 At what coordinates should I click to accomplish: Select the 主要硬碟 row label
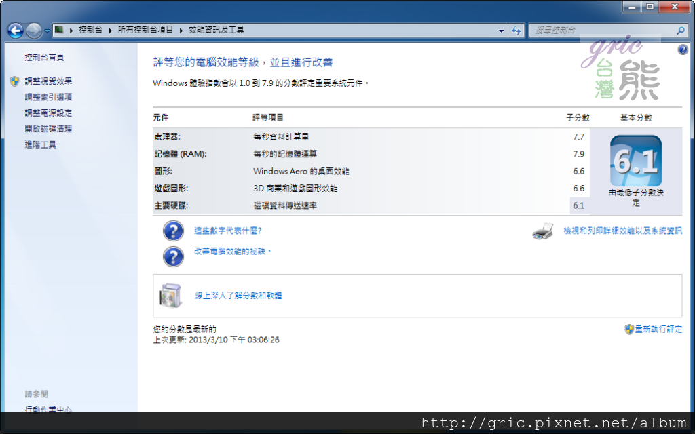[171, 206]
